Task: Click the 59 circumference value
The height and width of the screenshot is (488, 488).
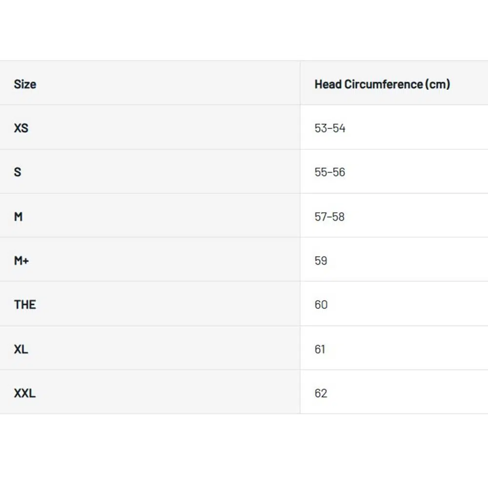Action: tap(321, 260)
